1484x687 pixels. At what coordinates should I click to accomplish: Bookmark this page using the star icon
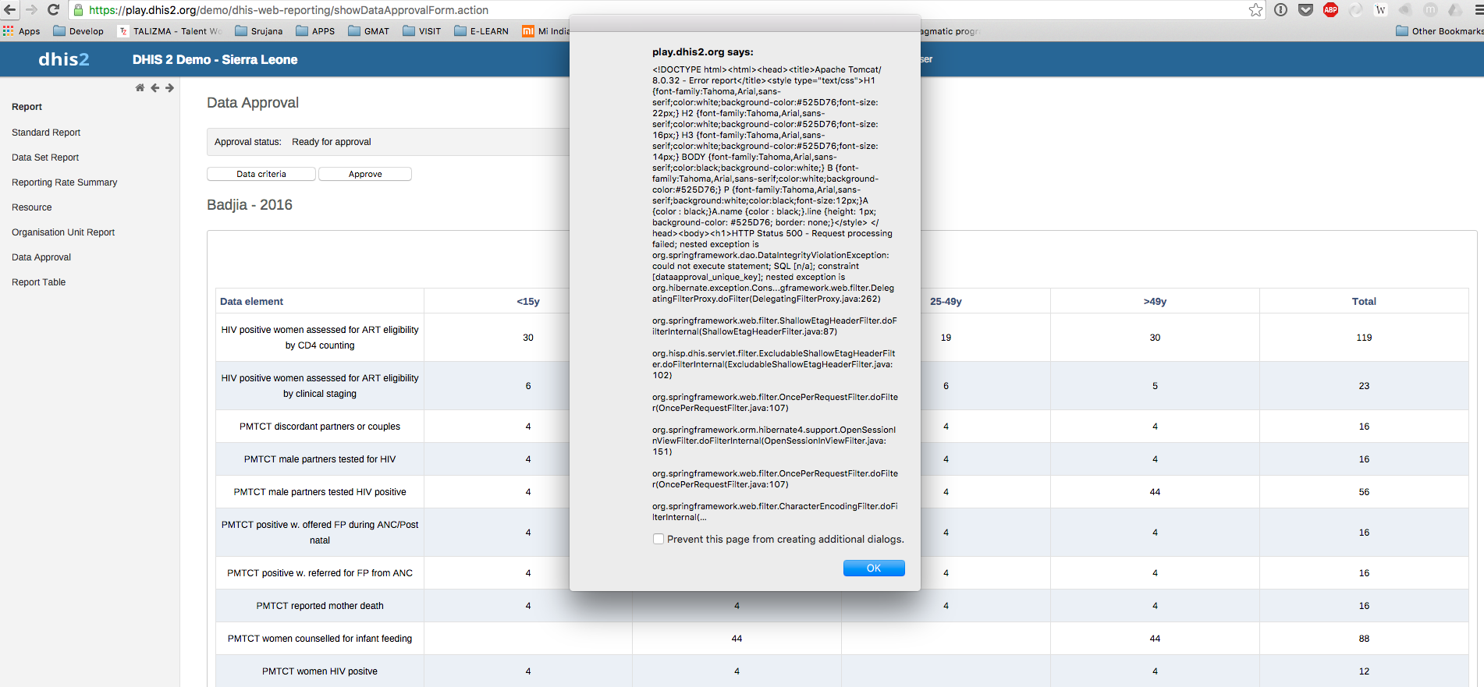click(1255, 10)
